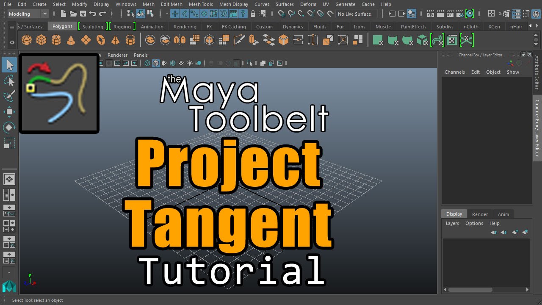Screen dimensions: 542x305
Task: Select the Paint Selection tool
Action: pyautogui.click(x=9, y=96)
